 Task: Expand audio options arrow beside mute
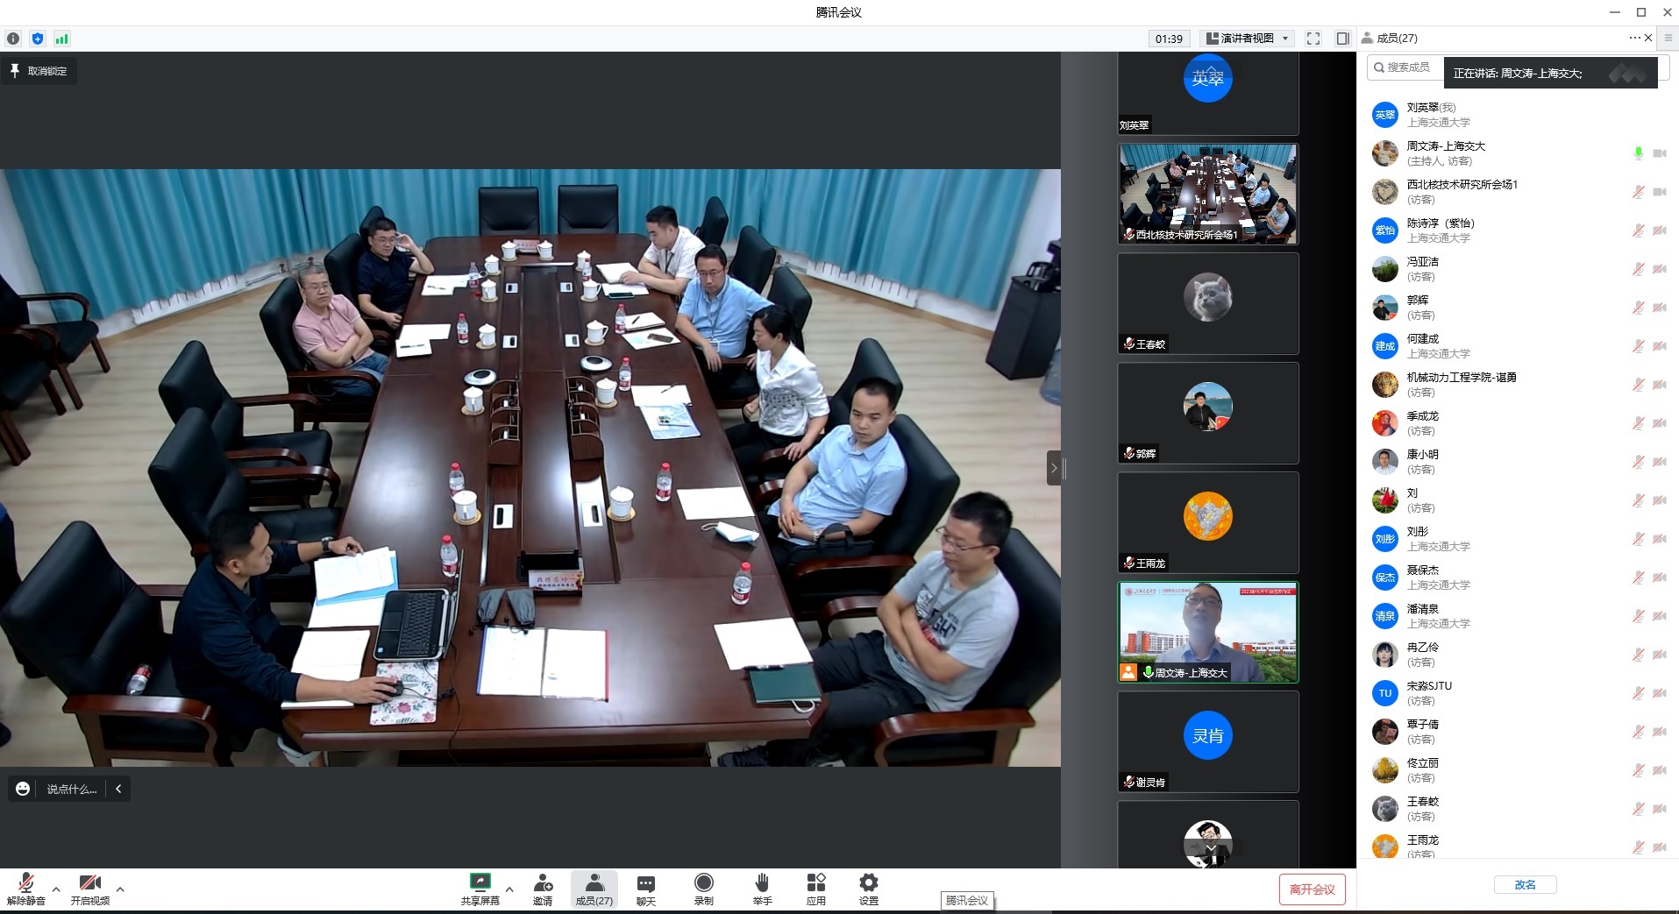click(56, 889)
